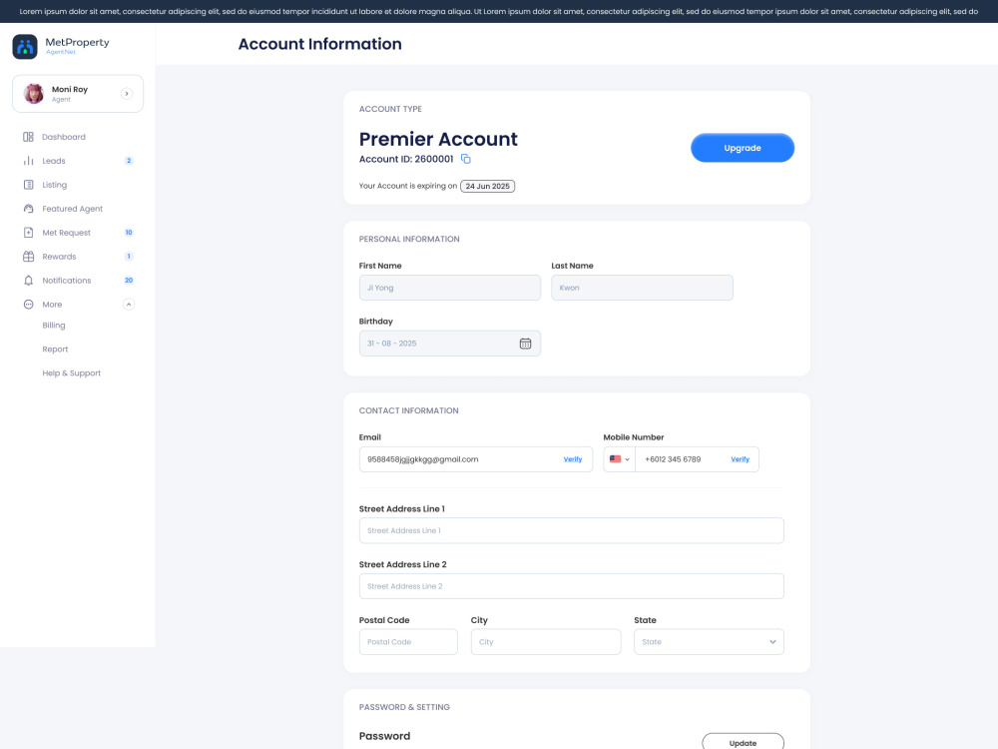The width and height of the screenshot is (998, 749).
Task: Click the US flag country icon
Action: (615, 458)
